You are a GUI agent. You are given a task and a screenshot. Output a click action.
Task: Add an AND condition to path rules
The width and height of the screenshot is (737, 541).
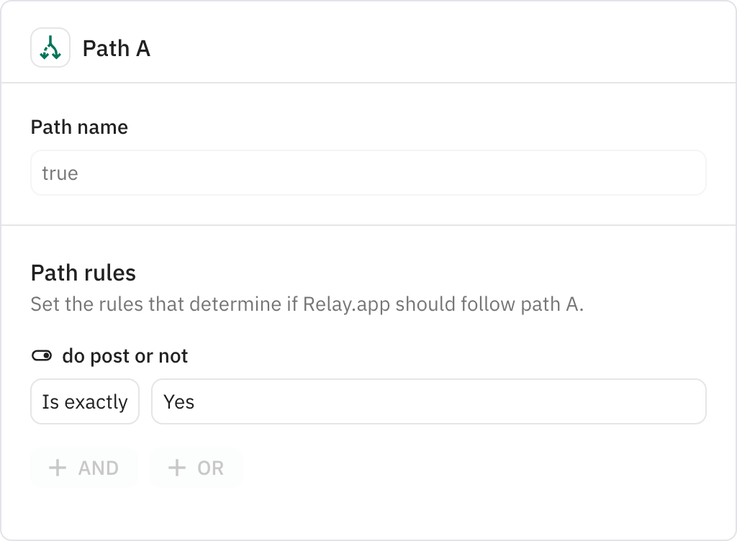click(x=83, y=468)
